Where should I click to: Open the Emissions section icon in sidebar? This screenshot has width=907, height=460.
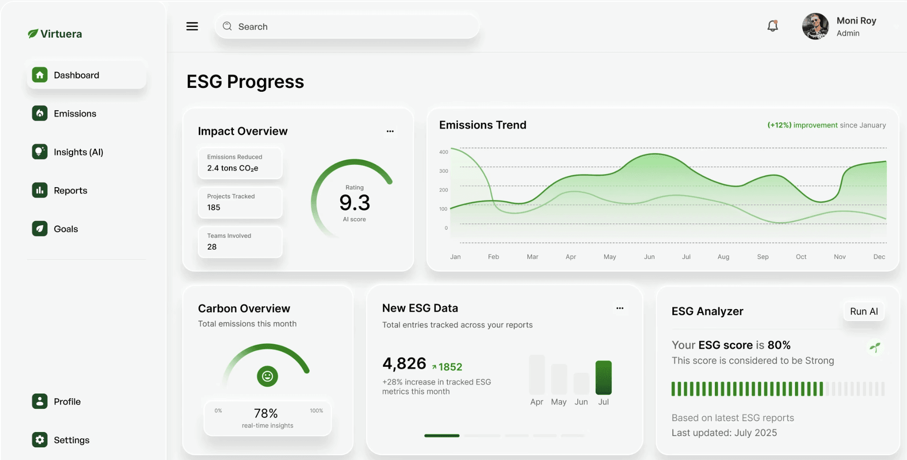click(x=39, y=113)
